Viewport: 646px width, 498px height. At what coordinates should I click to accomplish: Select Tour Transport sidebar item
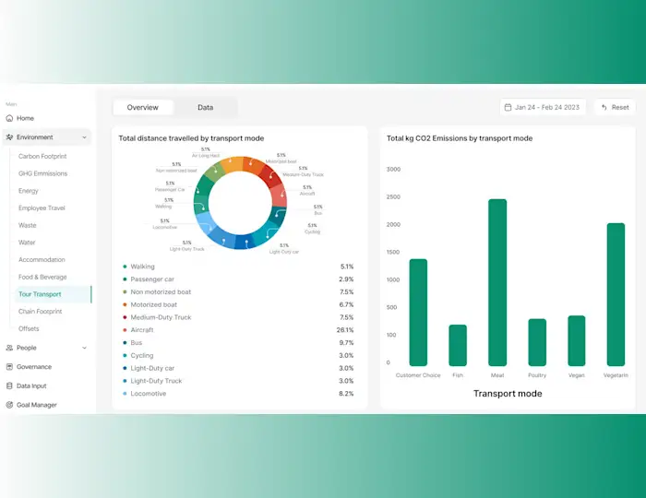(x=53, y=294)
